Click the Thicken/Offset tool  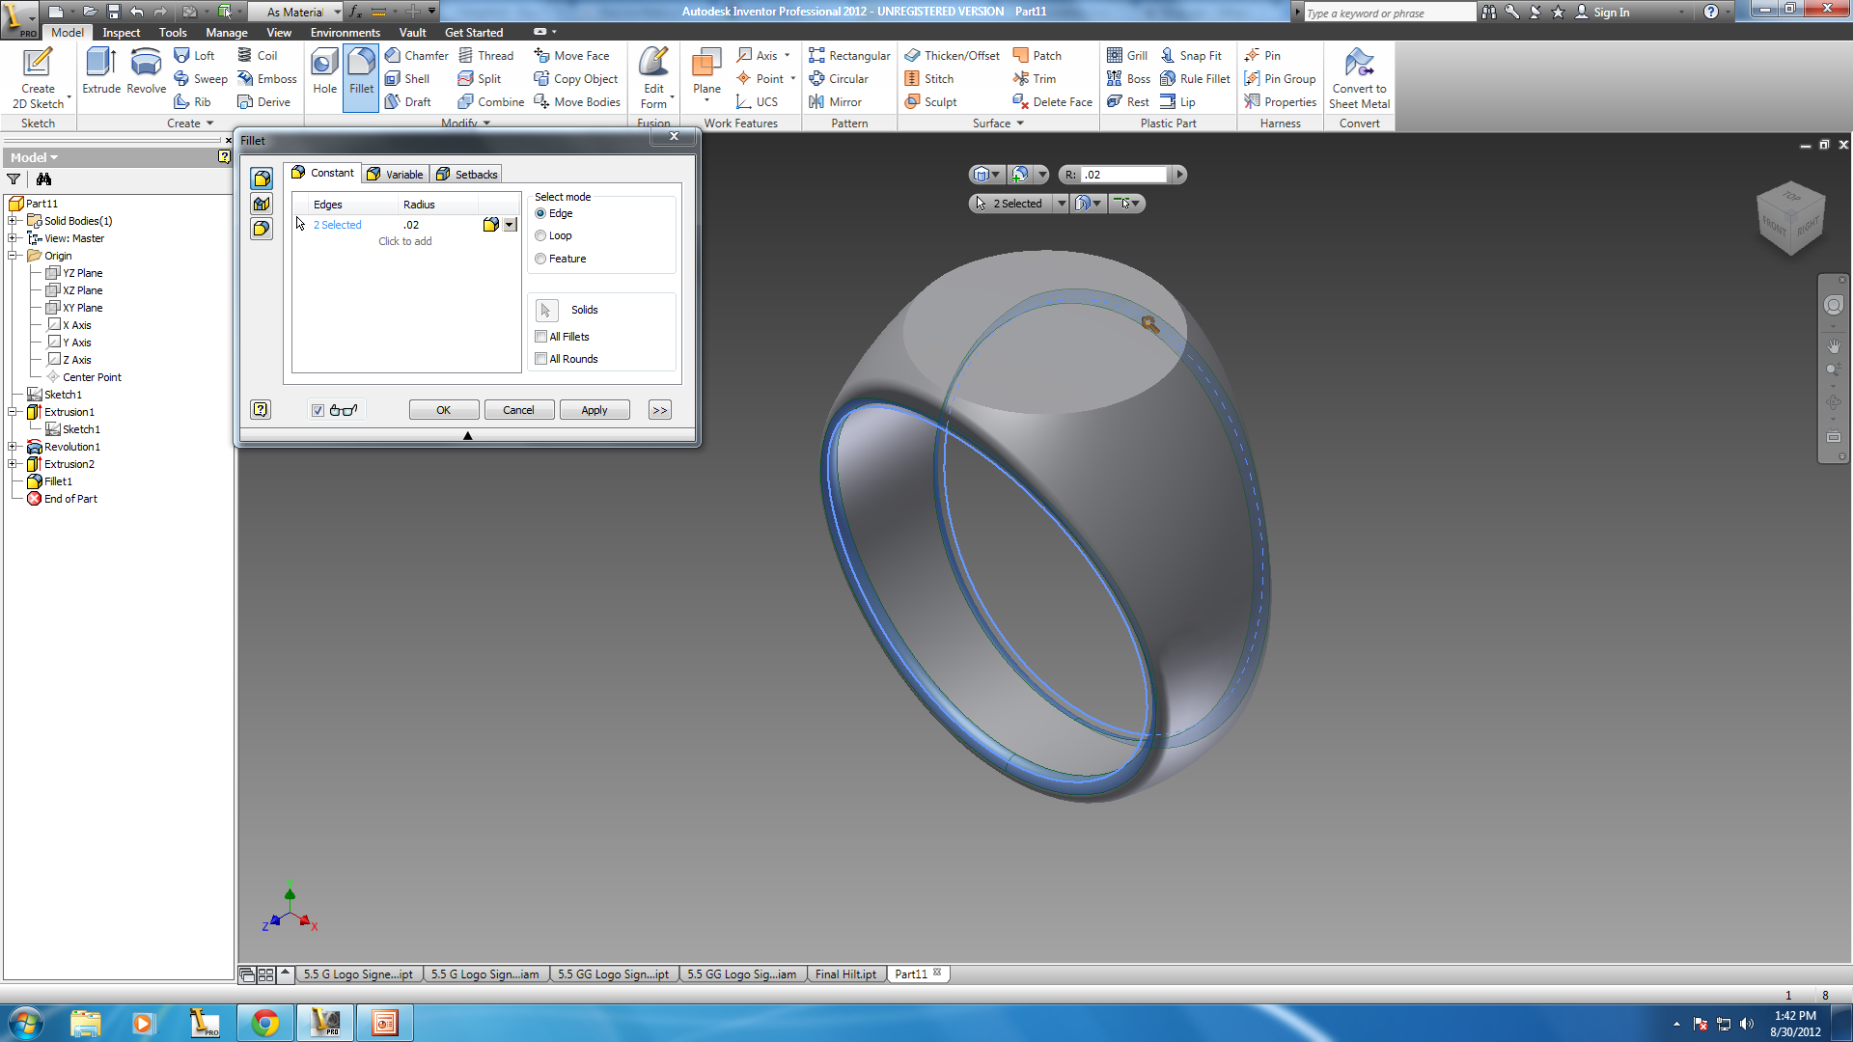point(952,56)
